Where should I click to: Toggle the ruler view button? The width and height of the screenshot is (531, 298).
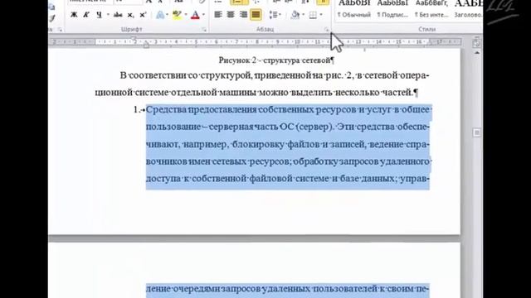click(x=476, y=43)
